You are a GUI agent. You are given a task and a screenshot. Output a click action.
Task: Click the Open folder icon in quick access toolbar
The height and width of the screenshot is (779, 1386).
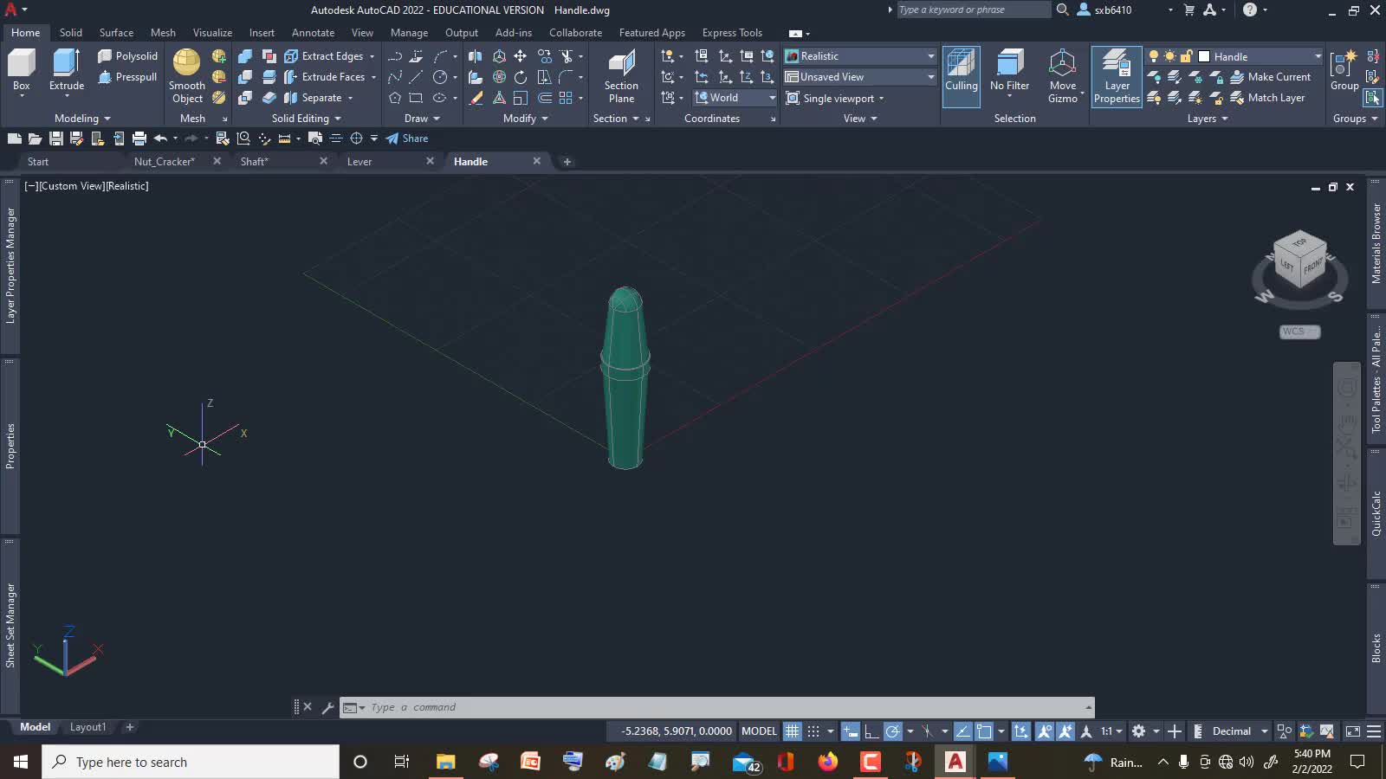click(x=35, y=138)
